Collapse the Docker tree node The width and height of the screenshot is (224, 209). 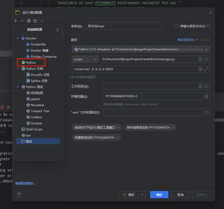[18, 38]
